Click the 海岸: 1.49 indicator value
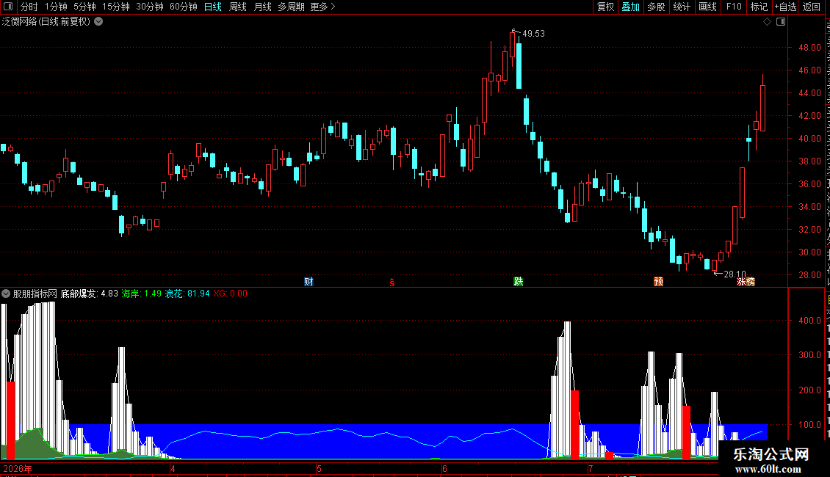The image size is (830, 477). click(141, 294)
